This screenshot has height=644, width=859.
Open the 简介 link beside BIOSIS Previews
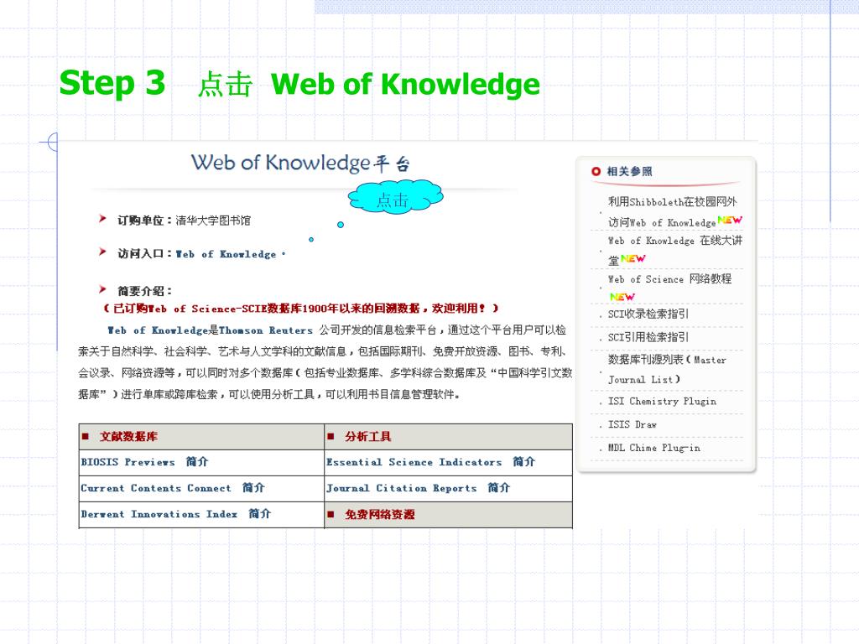point(197,462)
